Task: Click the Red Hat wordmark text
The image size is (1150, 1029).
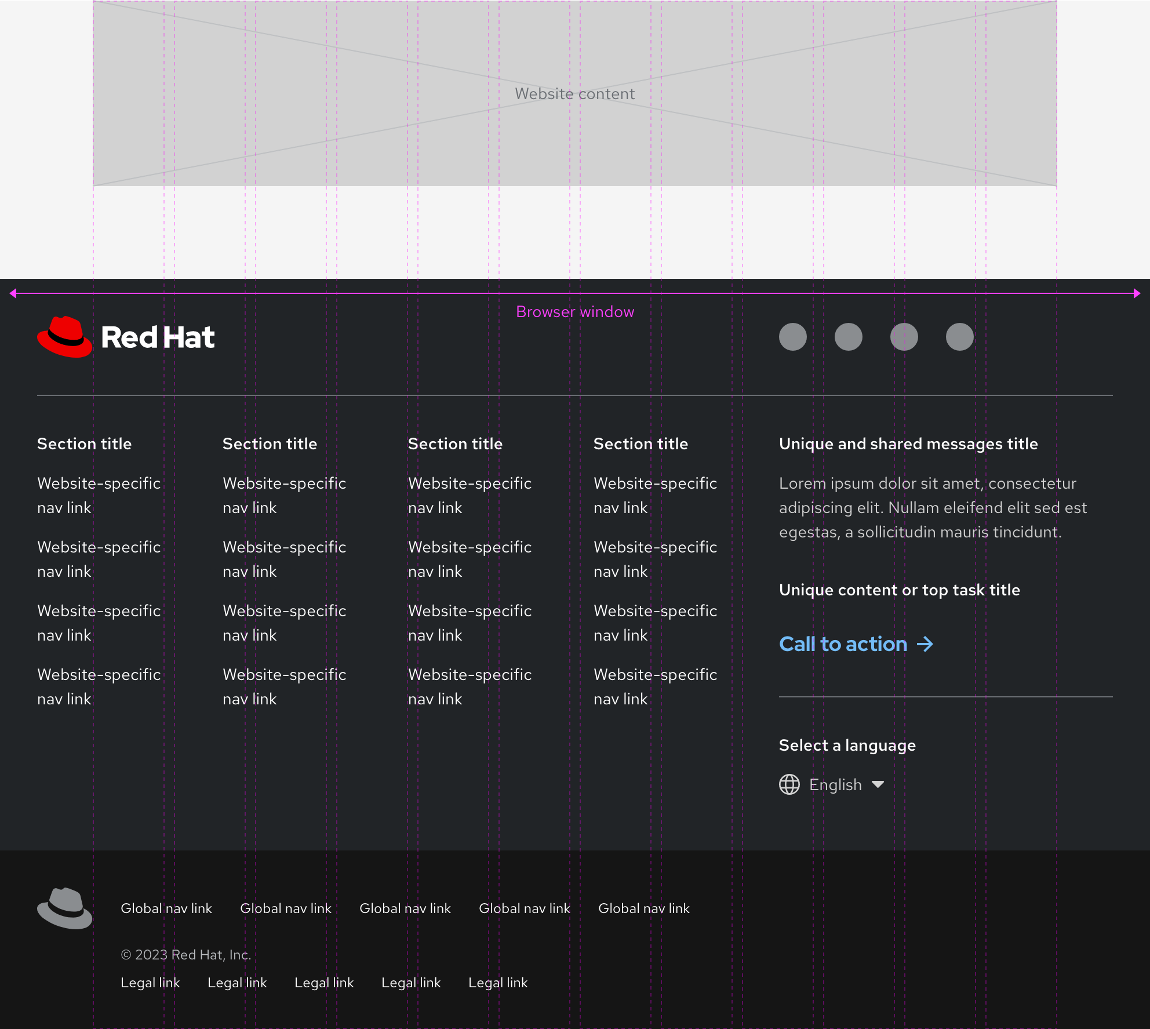Action: 158,337
